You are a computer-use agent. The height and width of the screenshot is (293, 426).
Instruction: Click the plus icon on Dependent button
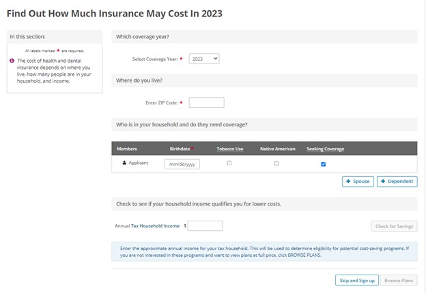pos(383,181)
